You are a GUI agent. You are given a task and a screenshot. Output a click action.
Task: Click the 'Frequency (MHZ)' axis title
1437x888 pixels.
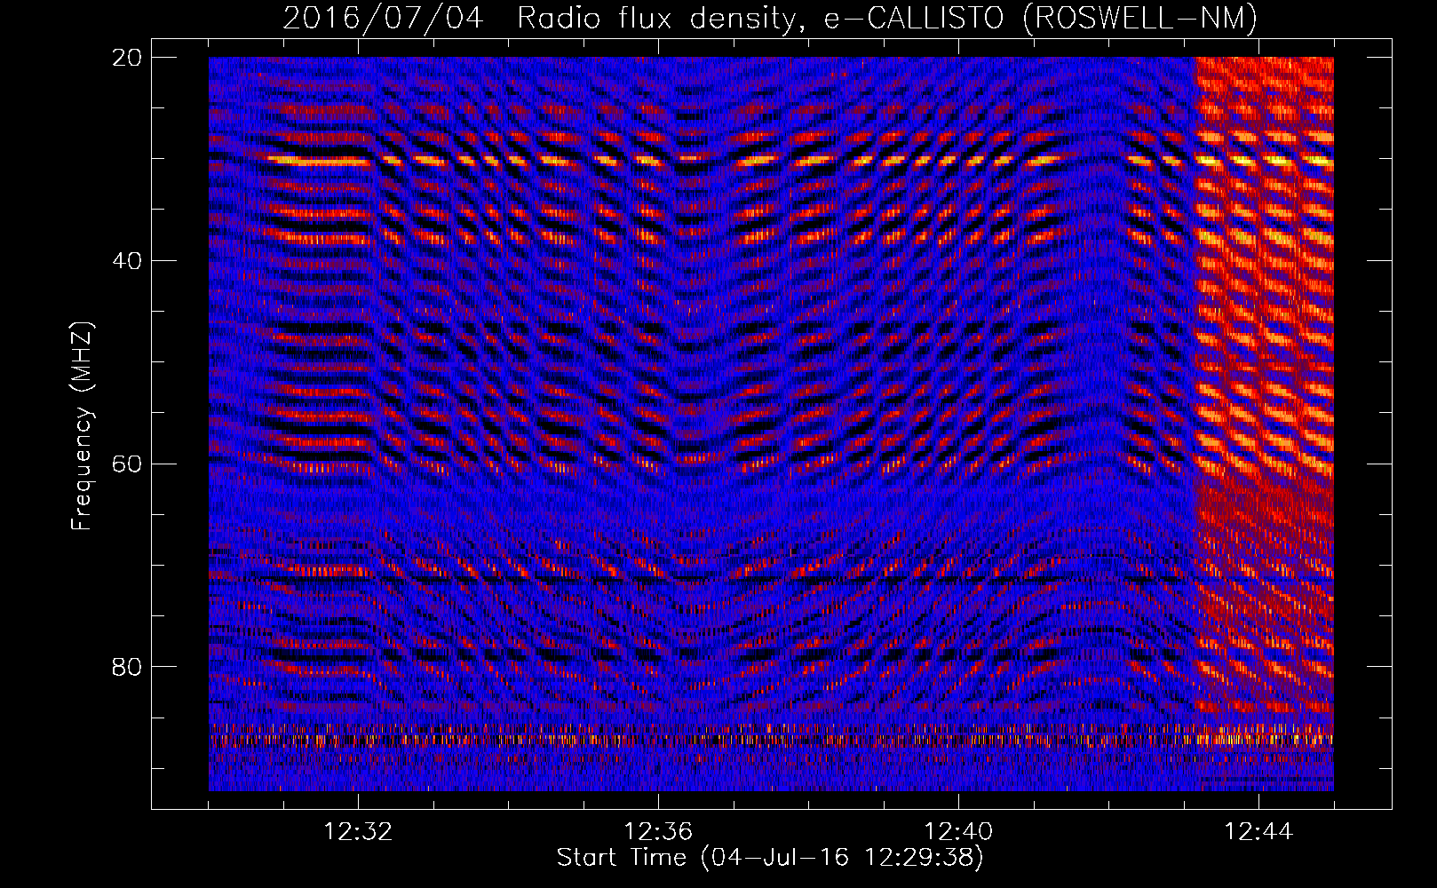click(x=82, y=427)
